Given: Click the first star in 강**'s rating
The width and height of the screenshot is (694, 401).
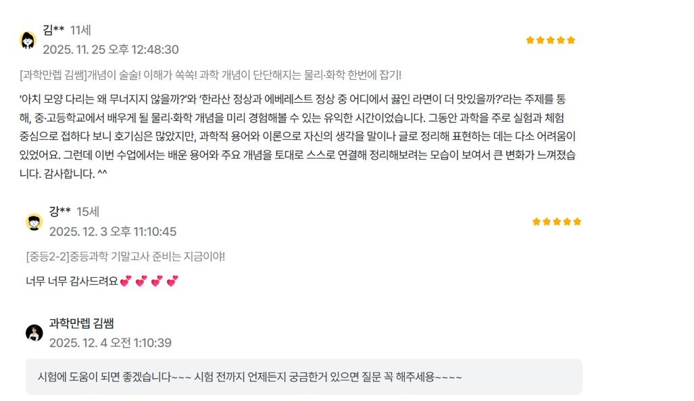Looking at the screenshot, I should pos(536,222).
